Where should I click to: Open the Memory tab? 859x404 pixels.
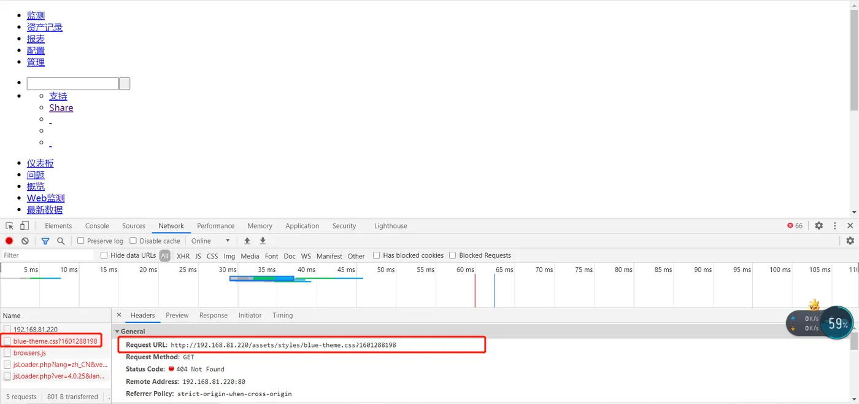coord(260,226)
